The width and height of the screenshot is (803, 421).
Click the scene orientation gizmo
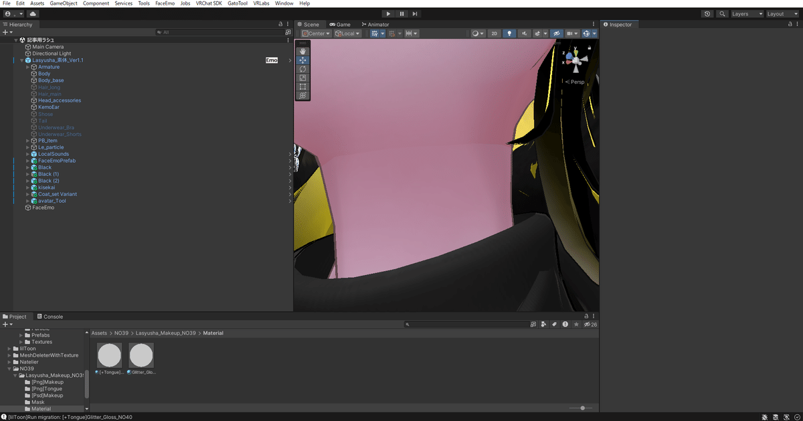577,59
